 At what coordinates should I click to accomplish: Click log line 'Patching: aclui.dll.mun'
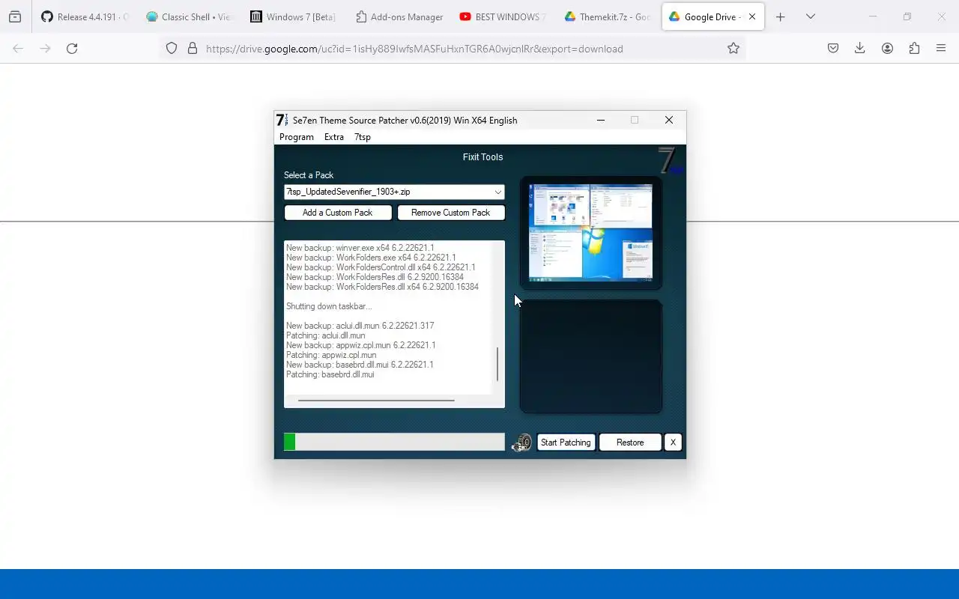(326, 335)
